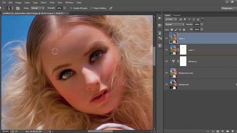Open the Fill slider dropdown arrow
The image size is (237, 133).
(x=202, y=30)
